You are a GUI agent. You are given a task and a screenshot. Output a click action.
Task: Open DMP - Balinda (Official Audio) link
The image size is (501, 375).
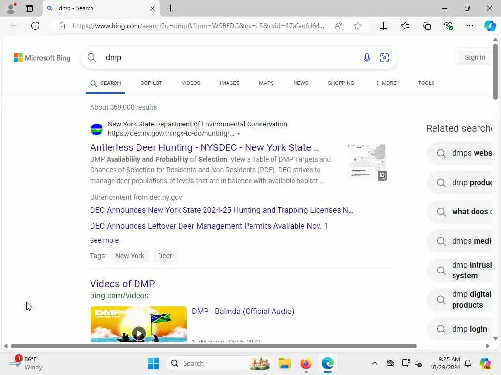click(243, 312)
